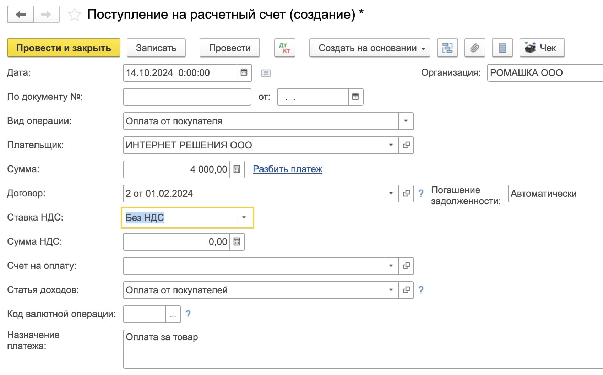This screenshot has width=603, height=375.
Task: Expand the Договор dropdown list
Action: click(391, 194)
